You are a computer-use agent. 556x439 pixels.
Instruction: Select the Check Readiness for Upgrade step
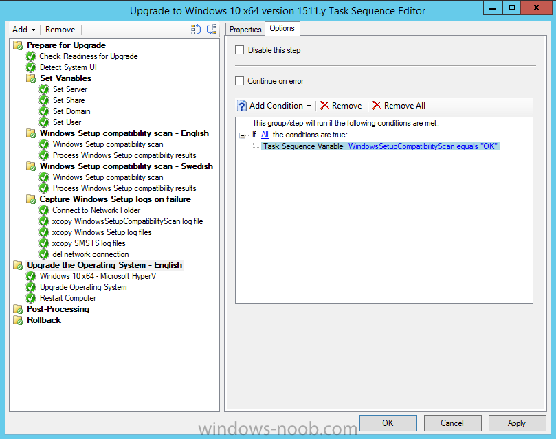coord(89,56)
